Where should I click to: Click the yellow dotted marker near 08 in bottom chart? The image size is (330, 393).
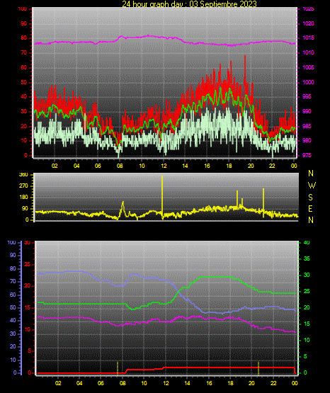(118, 368)
